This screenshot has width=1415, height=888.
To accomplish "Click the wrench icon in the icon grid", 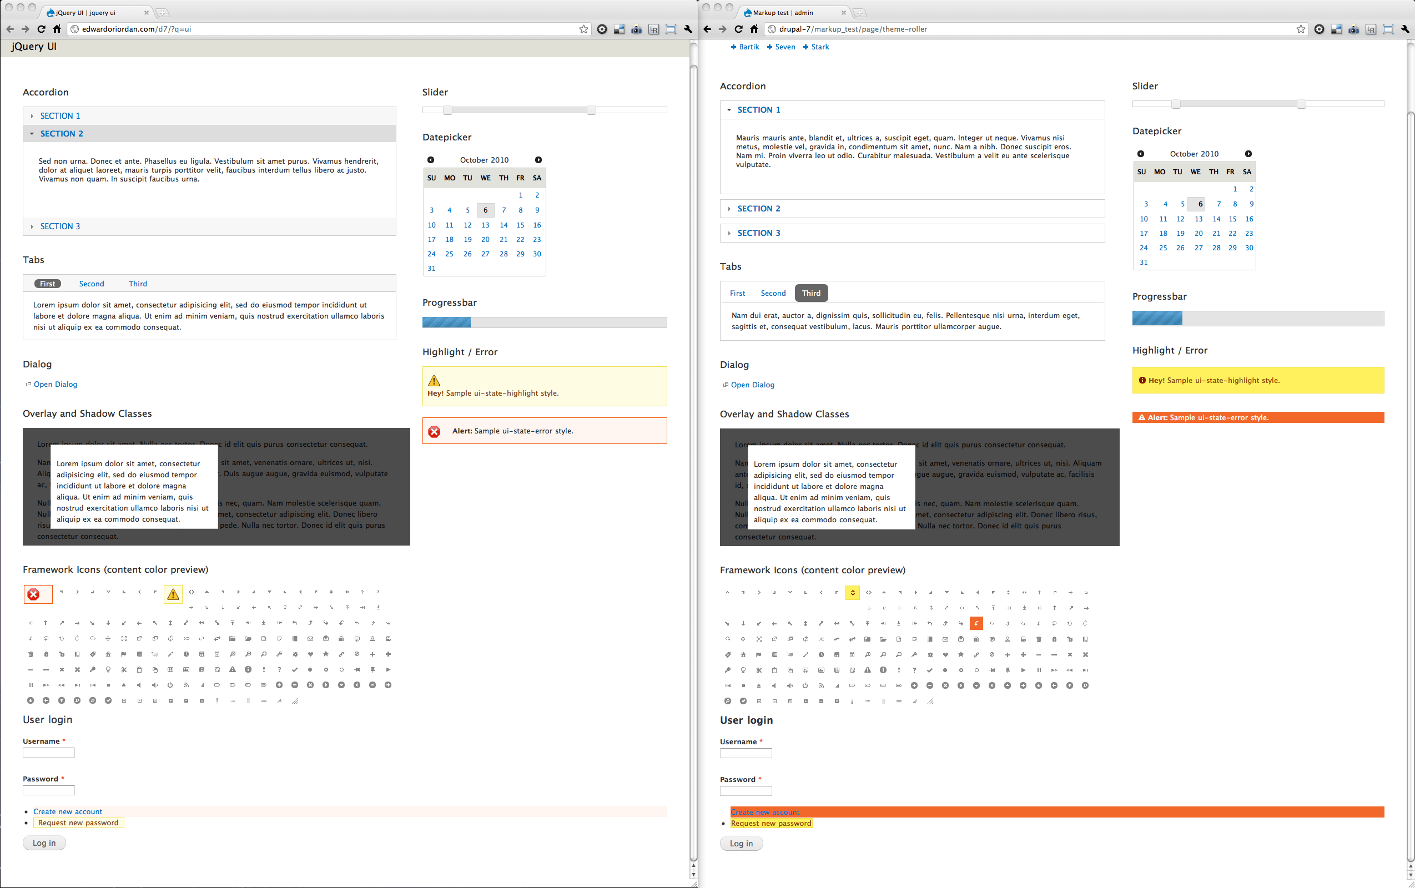I will (280, 654).
